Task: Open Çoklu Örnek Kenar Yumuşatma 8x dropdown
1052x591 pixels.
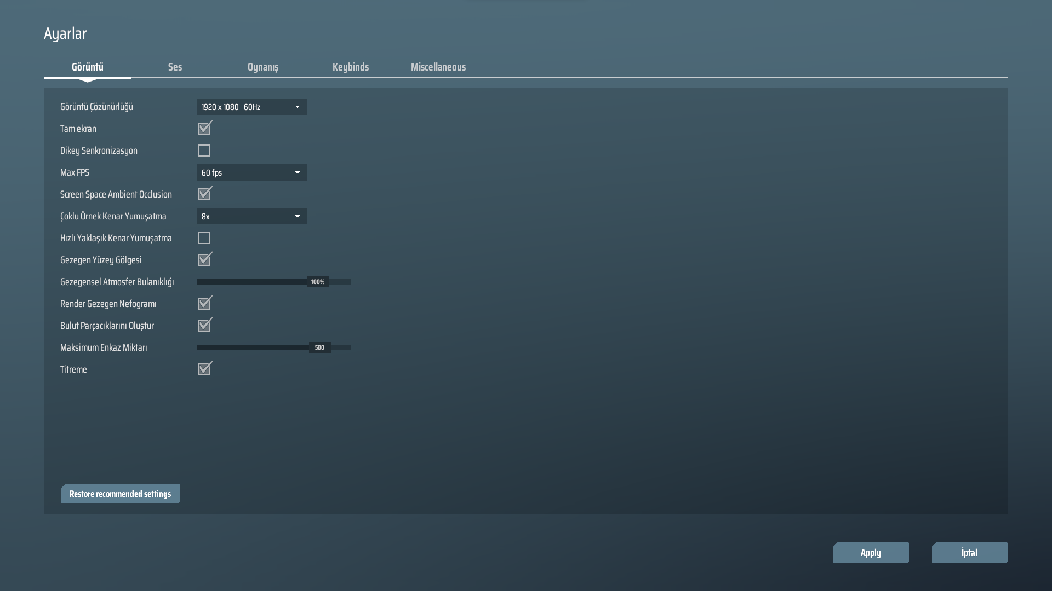Action: coord(251,216)
